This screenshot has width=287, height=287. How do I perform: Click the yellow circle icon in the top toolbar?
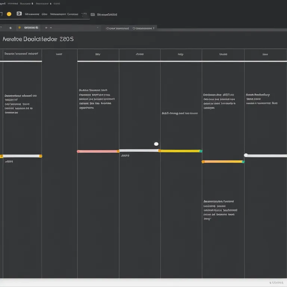(9, 14)
